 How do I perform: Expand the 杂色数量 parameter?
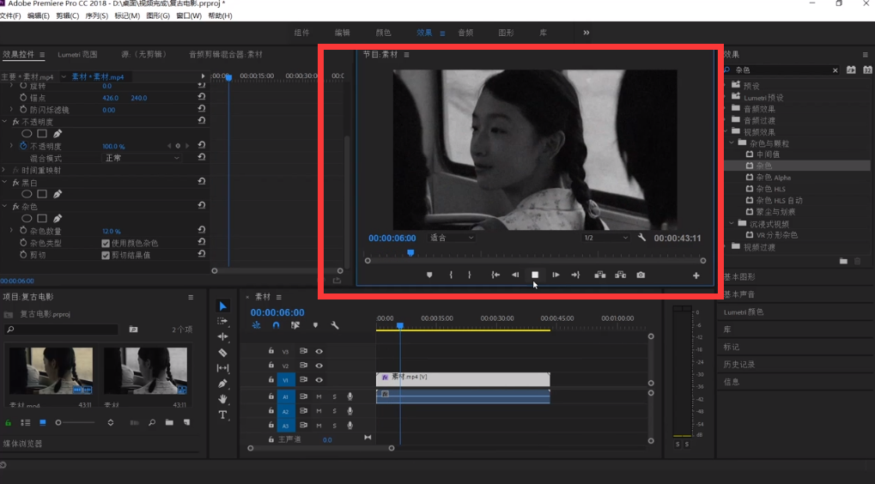click(x=11, y=230)
